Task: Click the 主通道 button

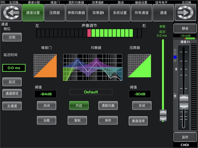Action: tap(12, 106)
